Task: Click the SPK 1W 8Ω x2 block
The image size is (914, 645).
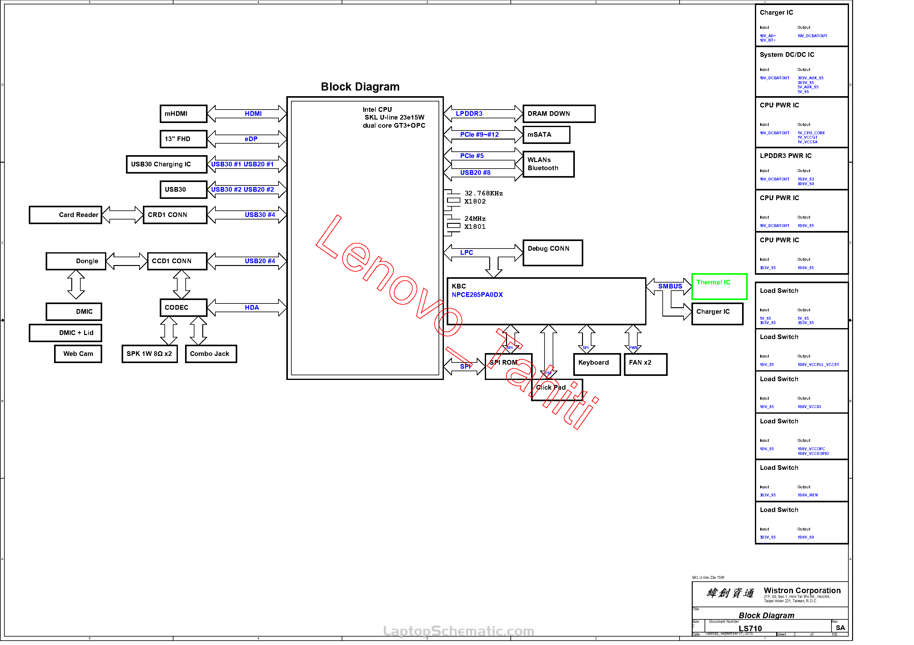Action: pyautogui.click(x=150, y=354)
